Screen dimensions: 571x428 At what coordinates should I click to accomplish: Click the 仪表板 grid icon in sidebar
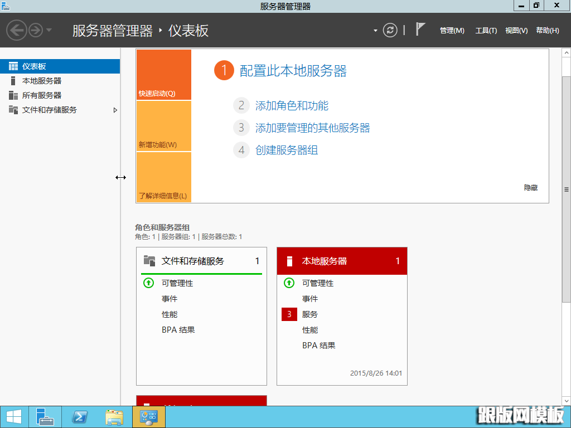(x=13, y=66)
